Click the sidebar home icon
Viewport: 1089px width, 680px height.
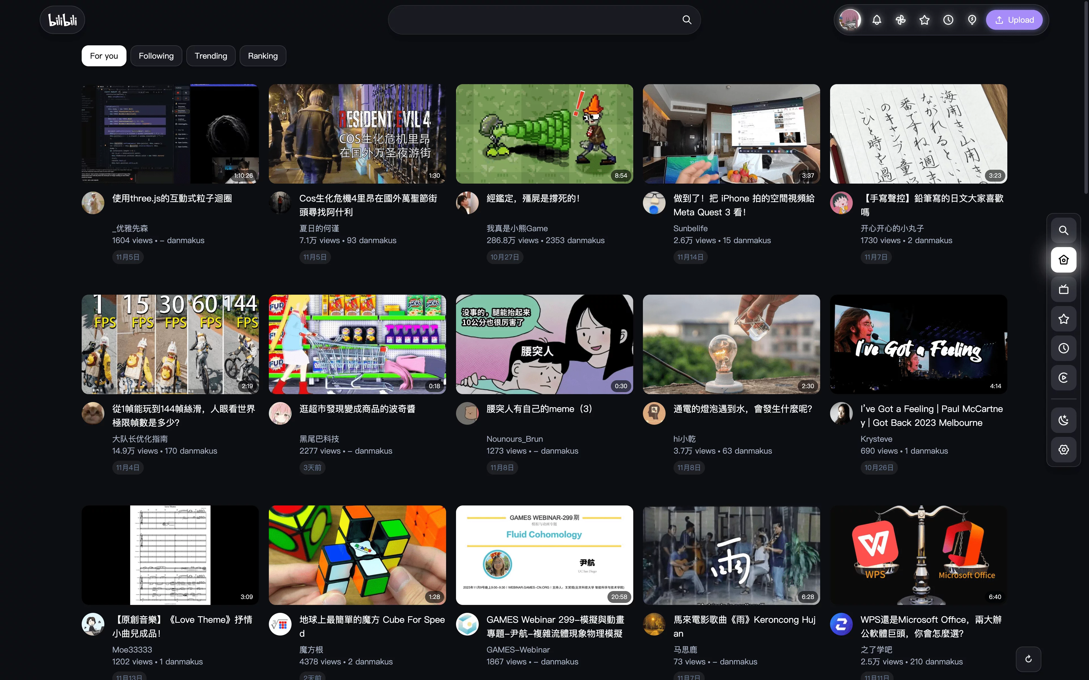click(x=1063, y=260)
